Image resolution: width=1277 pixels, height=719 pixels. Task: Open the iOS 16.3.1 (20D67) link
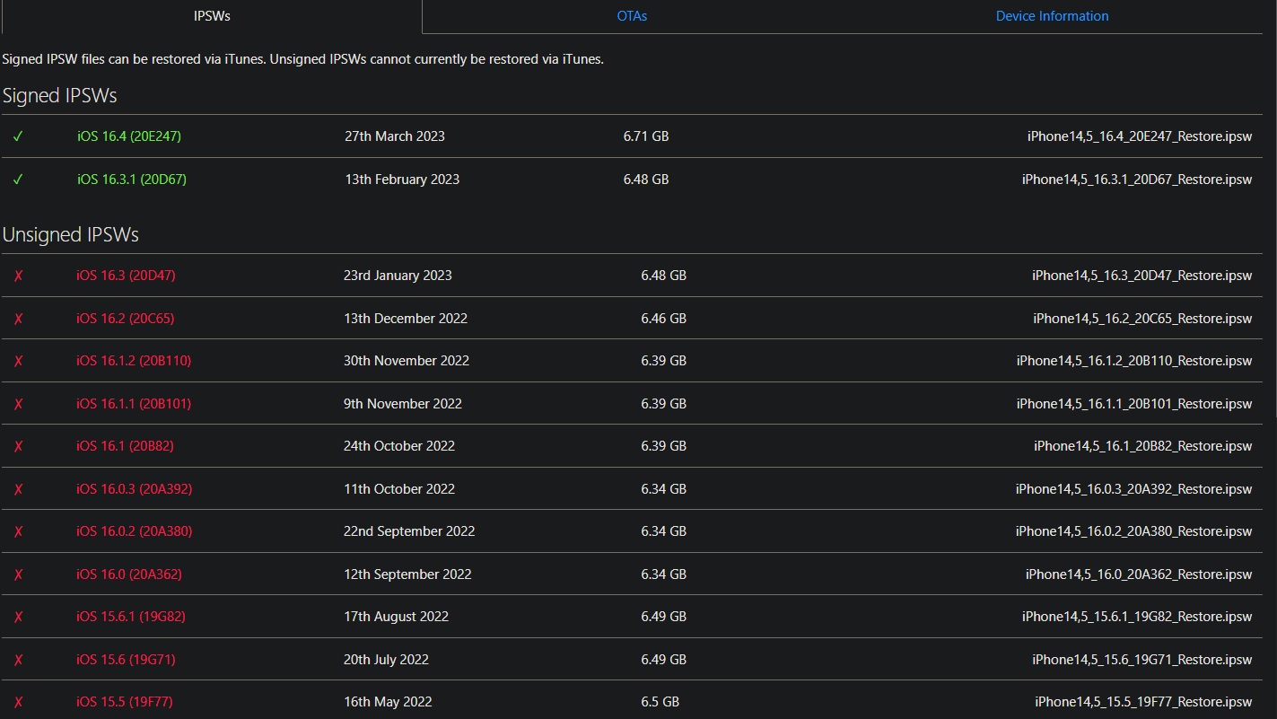click(x=132, y=180)
